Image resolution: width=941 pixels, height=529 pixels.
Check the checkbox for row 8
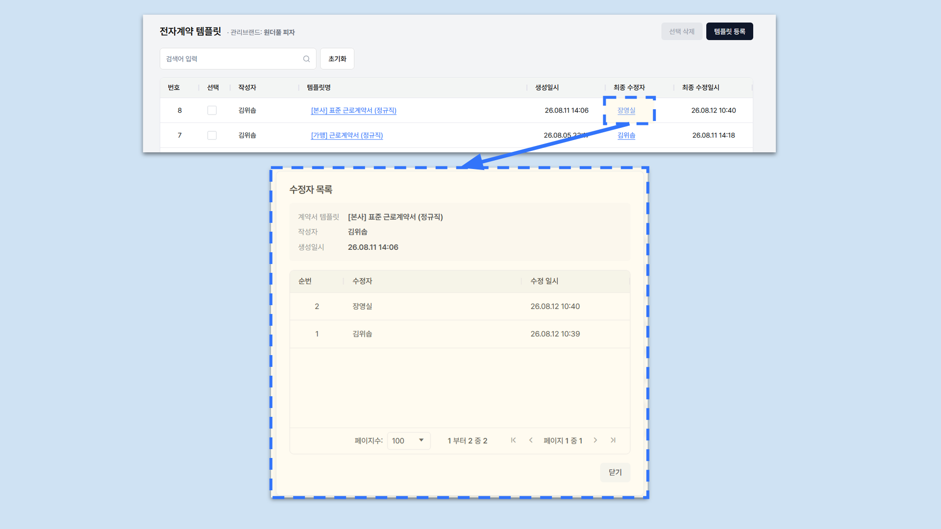coord(212,110)
